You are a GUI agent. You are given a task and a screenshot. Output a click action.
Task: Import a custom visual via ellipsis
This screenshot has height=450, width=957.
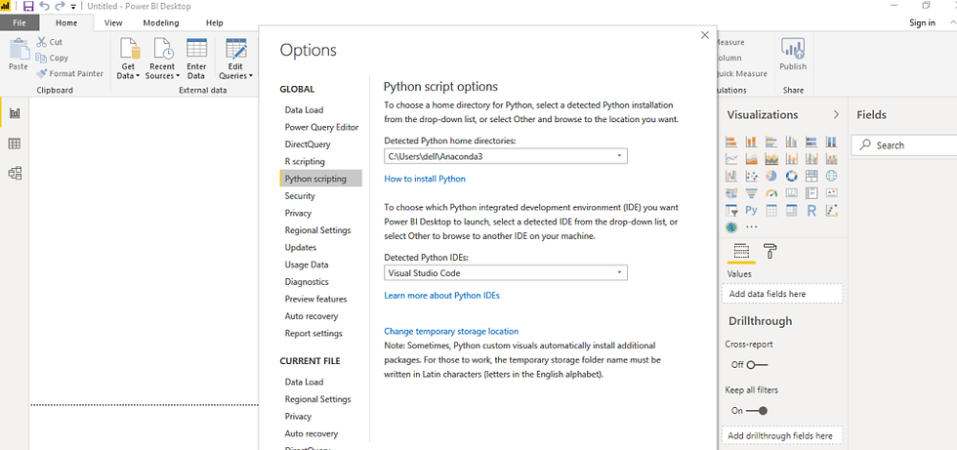point(751,226)
